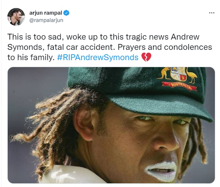Click the ear in the photo
The image size is (220, 187).
coord(84,125)
